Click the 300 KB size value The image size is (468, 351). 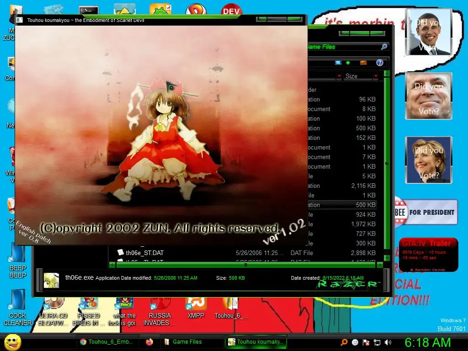click(x=366, y=243)
